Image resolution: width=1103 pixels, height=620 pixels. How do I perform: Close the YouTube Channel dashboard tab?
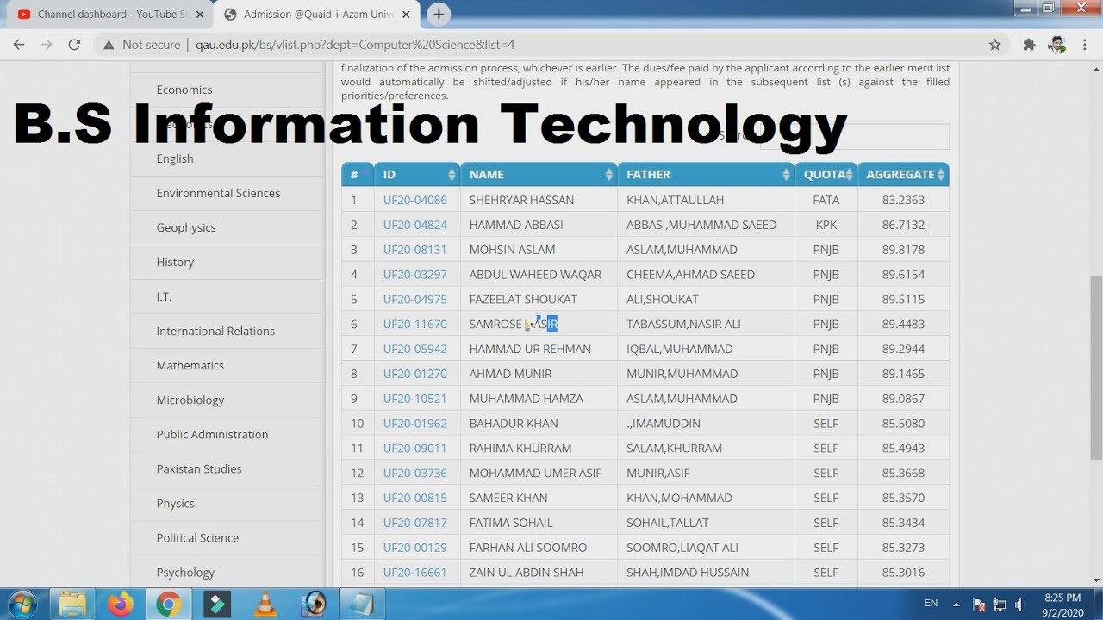[200, 15]
